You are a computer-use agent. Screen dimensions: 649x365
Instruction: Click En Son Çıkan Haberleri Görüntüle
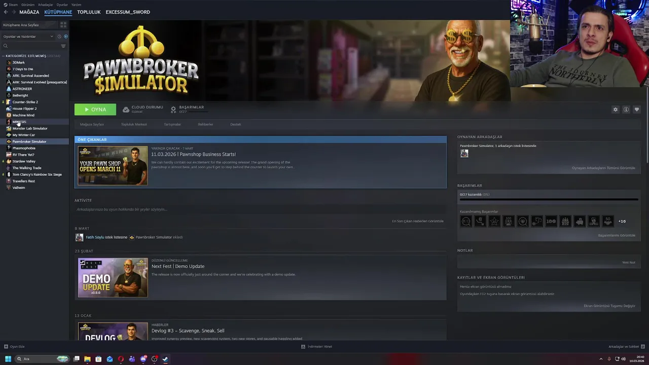pos(418,221)
